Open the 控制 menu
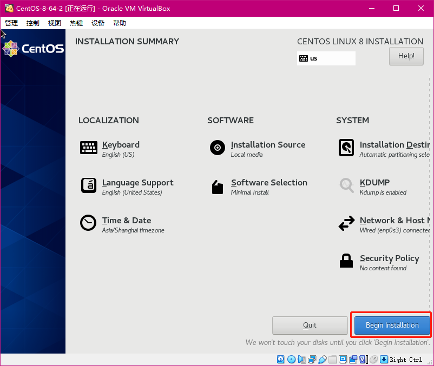The height and width of the screenshot is (366, 434). point(33,23)
